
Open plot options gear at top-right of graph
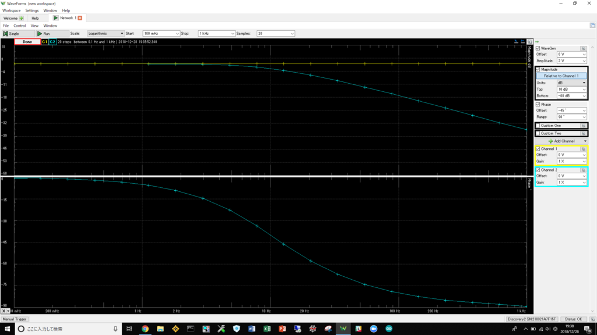[x=529, y=42]
